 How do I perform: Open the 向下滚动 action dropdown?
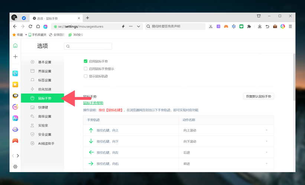tap(226, 141)
